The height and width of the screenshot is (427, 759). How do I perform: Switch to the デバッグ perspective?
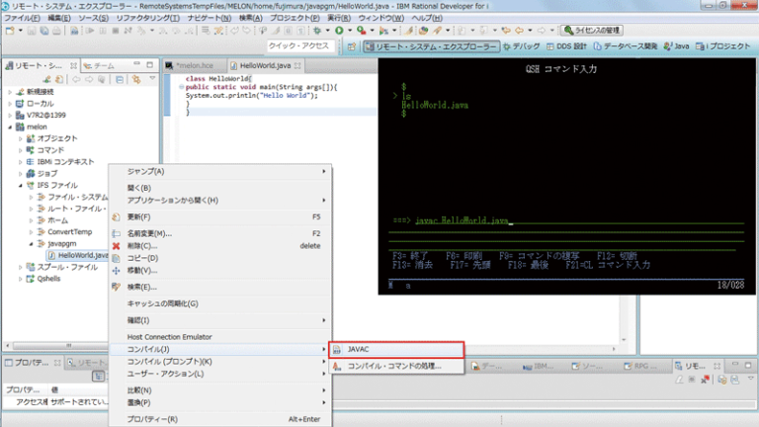point(522,46)
